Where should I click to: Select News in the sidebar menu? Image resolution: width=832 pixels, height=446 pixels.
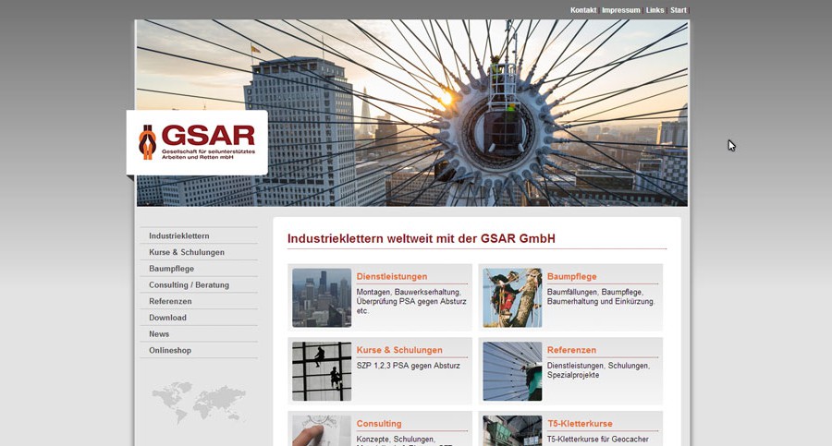tap(159, 334)
